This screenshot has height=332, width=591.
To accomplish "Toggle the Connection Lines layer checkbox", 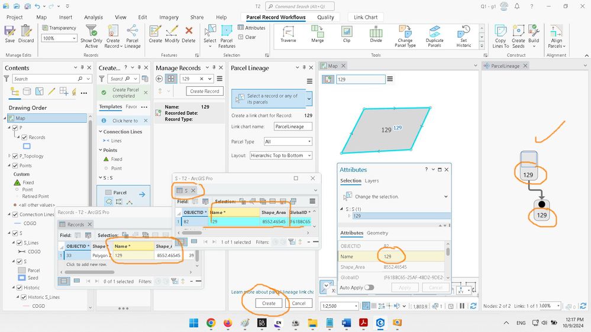I will tap(15, 214).
